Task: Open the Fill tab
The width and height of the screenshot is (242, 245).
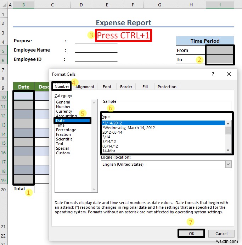Action: coord(145,87)
